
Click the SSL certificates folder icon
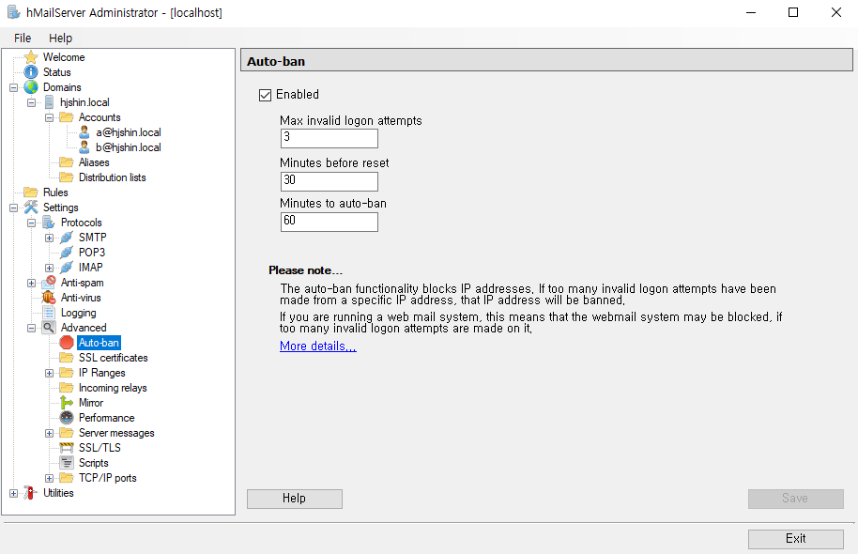point(67,358)
